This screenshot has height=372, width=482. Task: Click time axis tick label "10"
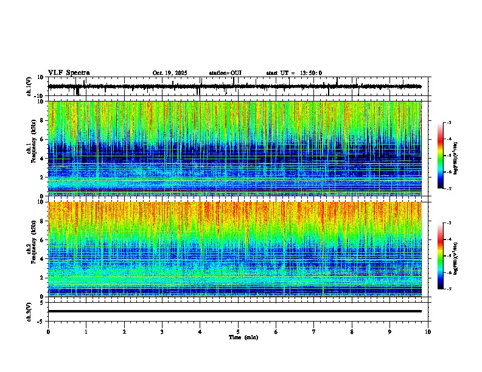tap(428, 332)
